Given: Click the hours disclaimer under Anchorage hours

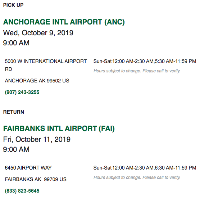Looking at the screenshot, I should coord(137,71).
